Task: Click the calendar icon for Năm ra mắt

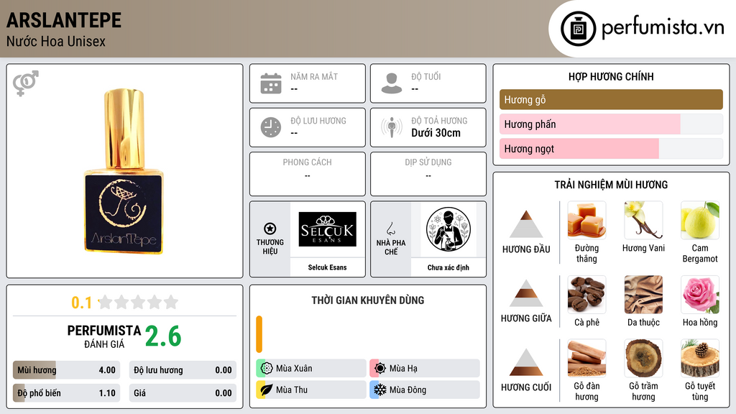Action: pyautogui.click(x=271, y=83)
